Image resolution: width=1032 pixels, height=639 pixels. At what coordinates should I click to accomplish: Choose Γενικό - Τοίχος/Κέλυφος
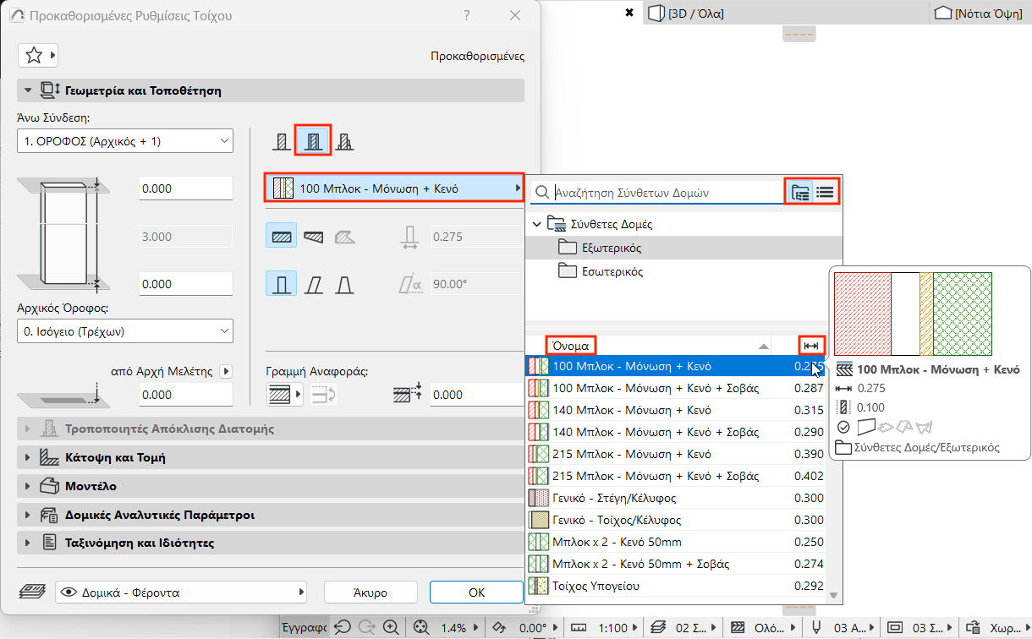tap(675, 520)
